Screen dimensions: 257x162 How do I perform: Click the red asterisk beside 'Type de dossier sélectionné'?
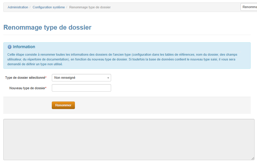click(46, 78)
